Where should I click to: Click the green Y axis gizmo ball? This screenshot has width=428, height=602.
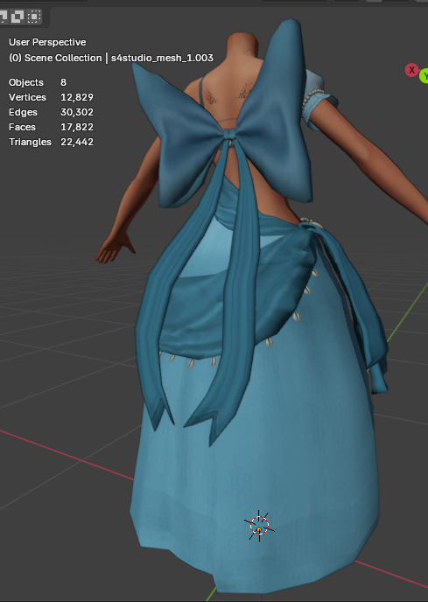point(424,76)
